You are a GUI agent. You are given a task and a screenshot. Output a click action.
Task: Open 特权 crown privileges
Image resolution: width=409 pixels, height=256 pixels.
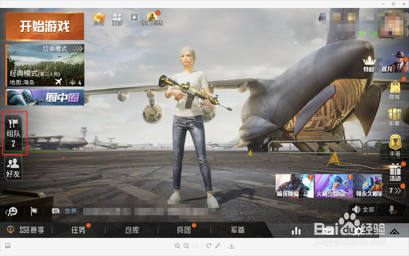point(369,64)
